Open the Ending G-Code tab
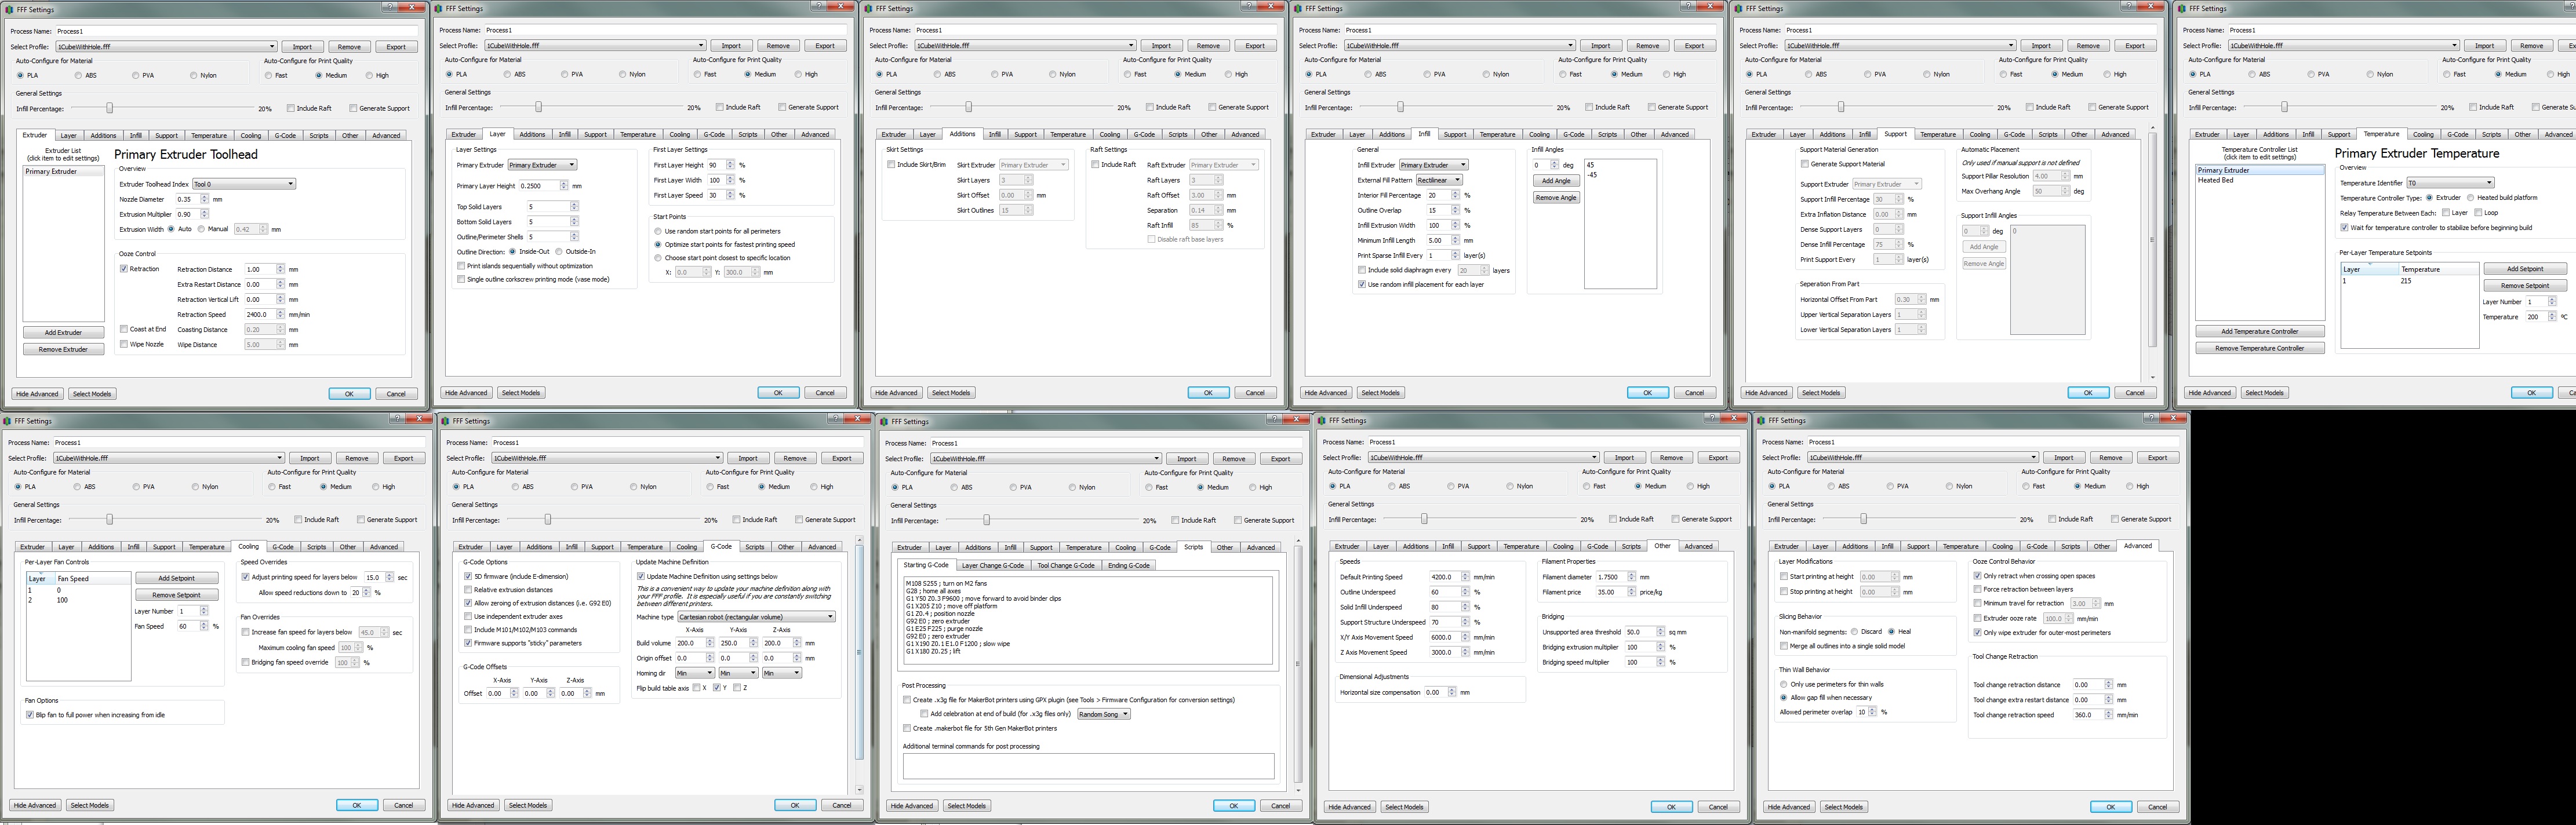2576x825 pixels. click(1128, 565)
